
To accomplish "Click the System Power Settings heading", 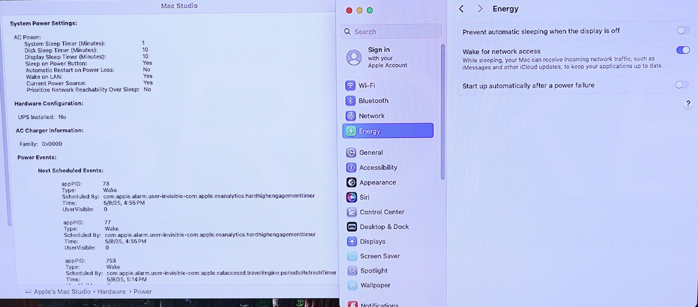I will click(x=44, y=23).
